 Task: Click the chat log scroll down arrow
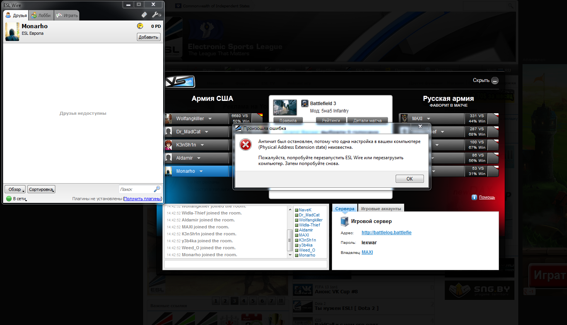(290, 255)
